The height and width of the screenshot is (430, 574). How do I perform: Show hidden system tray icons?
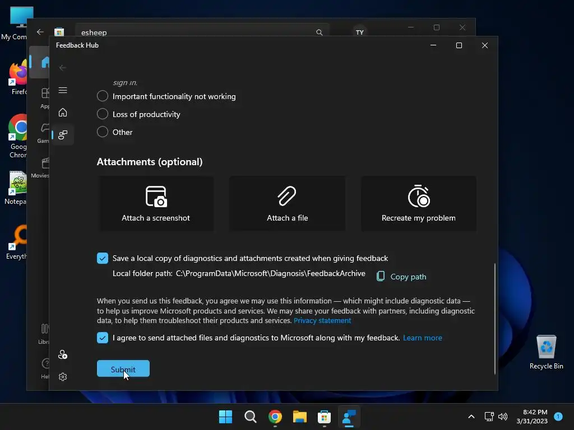click(x=471, y=417)
